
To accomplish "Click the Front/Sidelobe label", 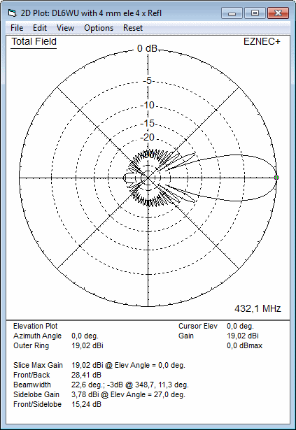I will [37, 404].
